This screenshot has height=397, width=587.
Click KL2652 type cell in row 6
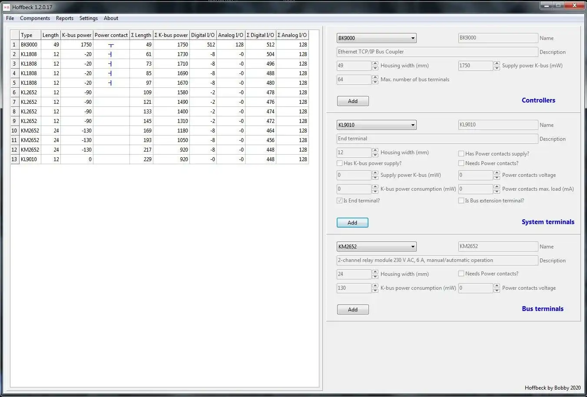pos(30,93)
